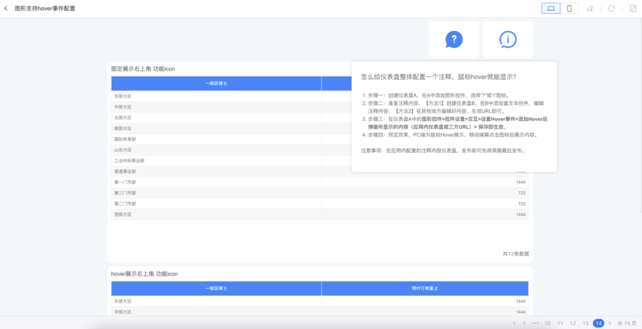Select 第三门市部 row

[320, 193]
